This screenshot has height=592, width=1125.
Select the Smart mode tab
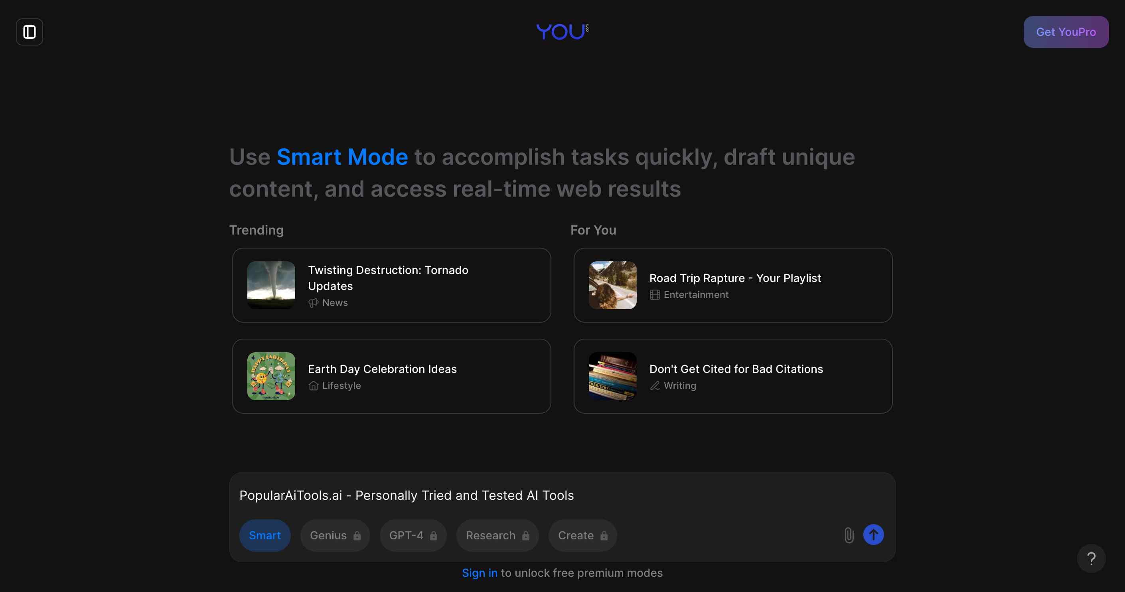264,535
